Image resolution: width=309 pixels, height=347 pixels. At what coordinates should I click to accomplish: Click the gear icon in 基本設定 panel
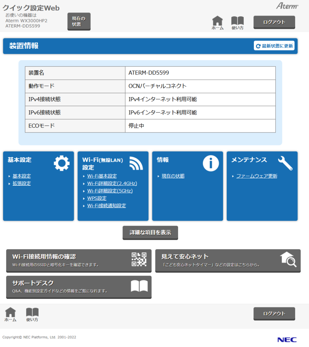[62, 163]
